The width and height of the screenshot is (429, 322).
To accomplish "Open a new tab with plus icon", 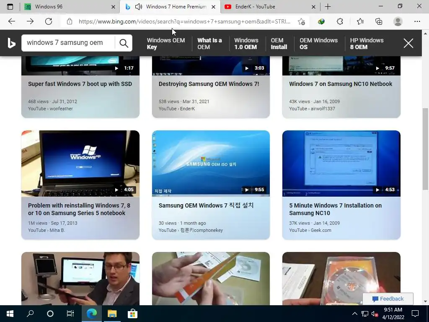I will [328, 7].
